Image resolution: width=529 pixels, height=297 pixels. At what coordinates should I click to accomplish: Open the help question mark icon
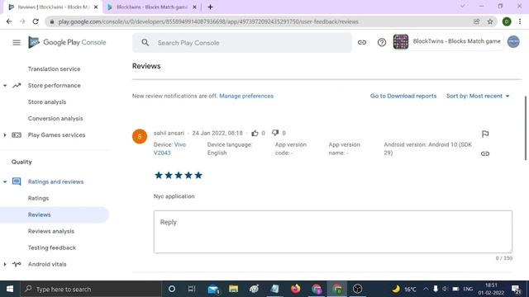pos(382,42)
